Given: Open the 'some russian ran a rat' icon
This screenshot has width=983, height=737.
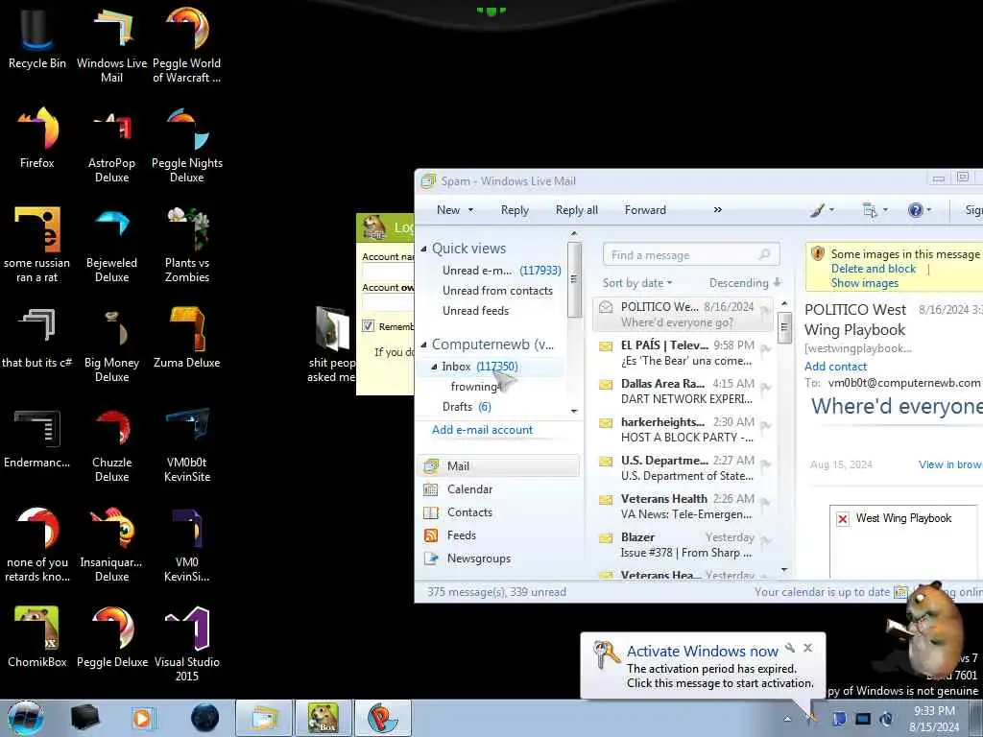Looking at the screenshot, I should pyautogui.click(x=37, y=245).
